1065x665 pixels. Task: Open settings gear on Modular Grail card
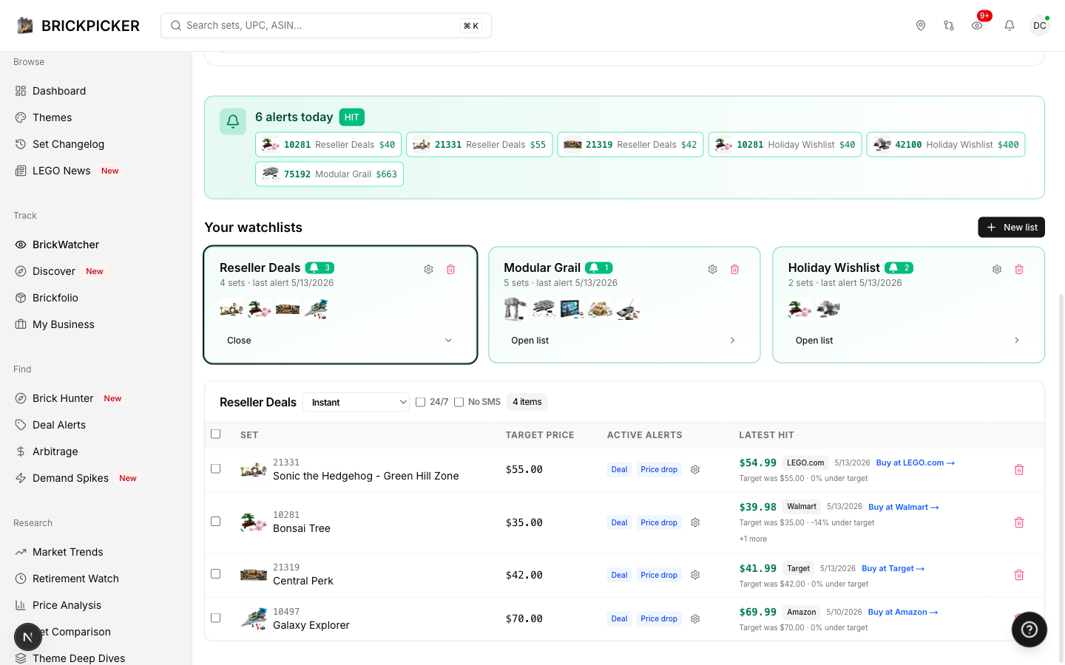coord(712,269)
